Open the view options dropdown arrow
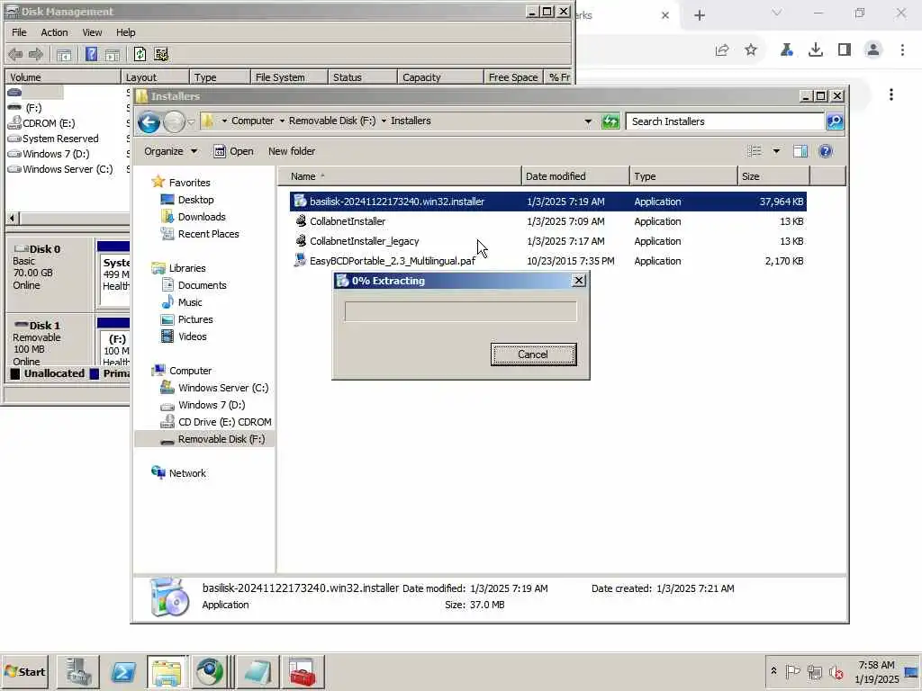 (x=776, y=151)
